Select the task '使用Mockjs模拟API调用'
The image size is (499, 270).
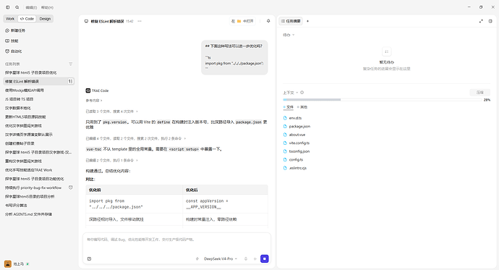coord(39,90)
